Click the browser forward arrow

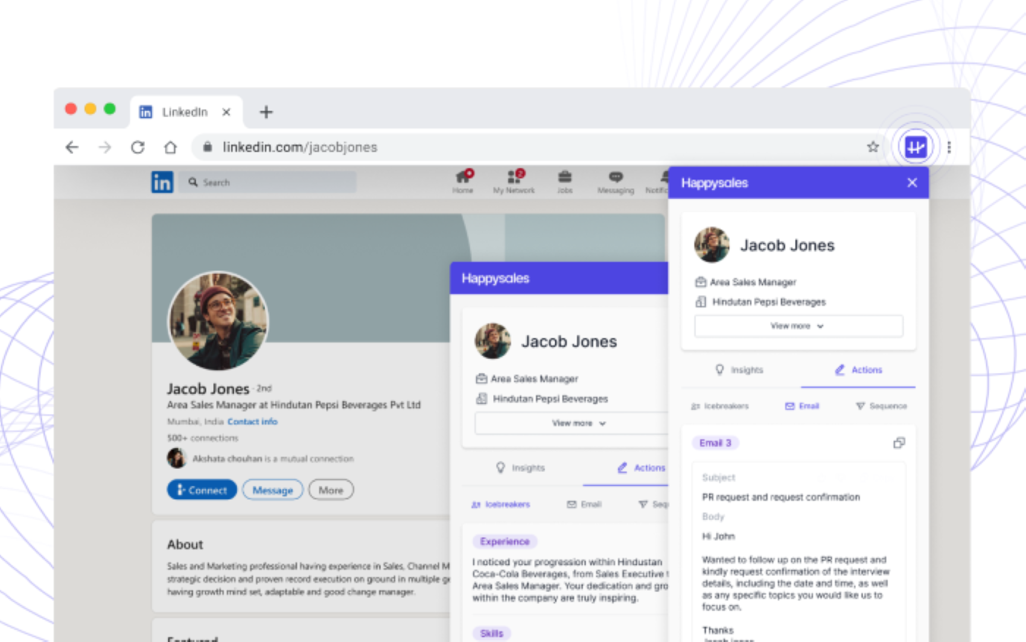pos(105,147)
